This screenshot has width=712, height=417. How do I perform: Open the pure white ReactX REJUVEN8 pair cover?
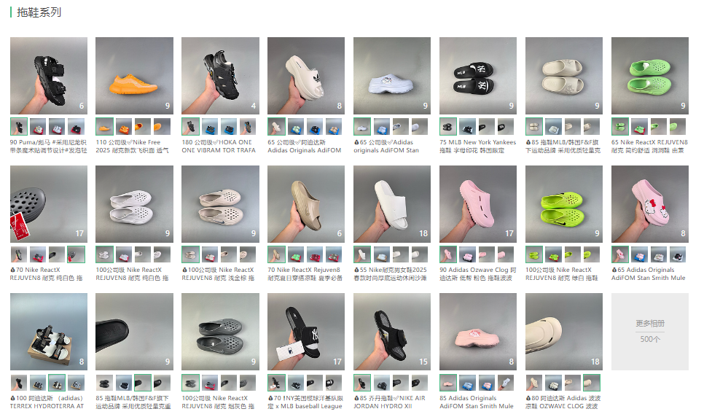pos(134,204)
